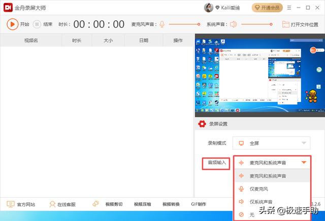Open file location folder icon

pos(285,24)
